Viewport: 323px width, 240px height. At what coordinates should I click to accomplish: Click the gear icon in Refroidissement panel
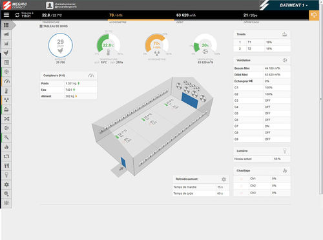point(224,179)
